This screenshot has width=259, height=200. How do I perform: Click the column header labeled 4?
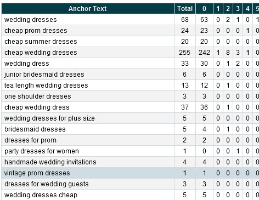(x=247, y=9)
